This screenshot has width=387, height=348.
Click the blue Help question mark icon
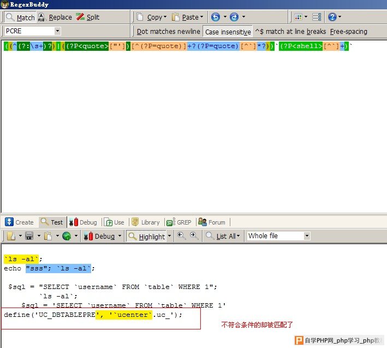(x=332, y=17)
